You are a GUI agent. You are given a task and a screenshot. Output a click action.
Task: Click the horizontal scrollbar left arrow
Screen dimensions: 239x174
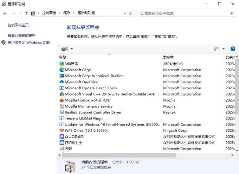(60, 155)
